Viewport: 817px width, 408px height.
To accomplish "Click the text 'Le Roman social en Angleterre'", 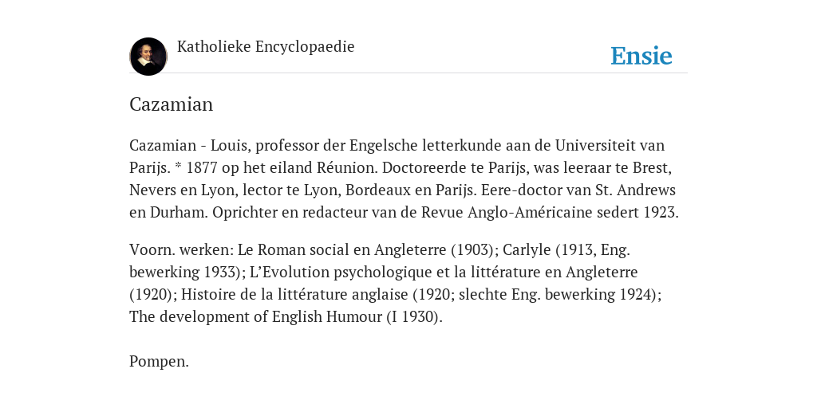I will (341, 249).
